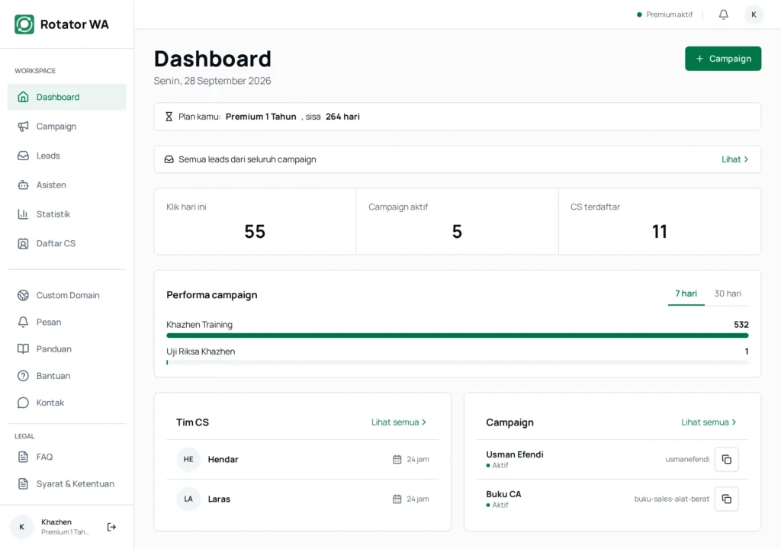Click the globe icon for Custom Domain
Image resolution: width=781 pixels, height=549 pixels.
[23, 295]
